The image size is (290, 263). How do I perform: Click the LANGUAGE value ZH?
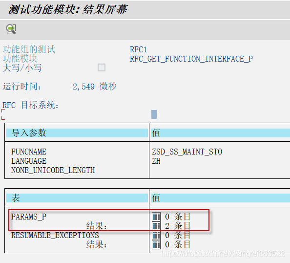(156, 161)
